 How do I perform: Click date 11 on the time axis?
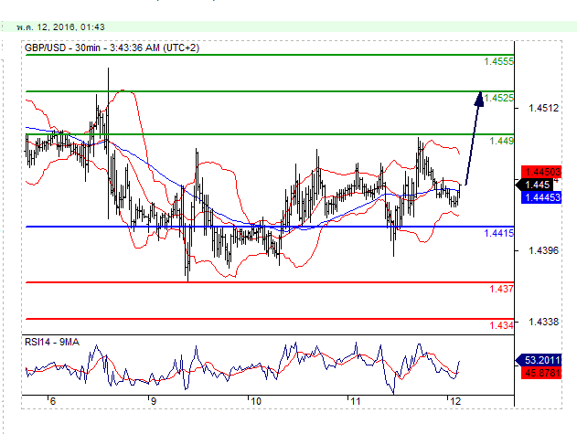355,402
